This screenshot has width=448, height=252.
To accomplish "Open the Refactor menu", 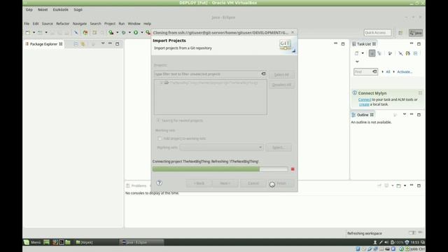I will pyautogui.click(x=62, y=24).
